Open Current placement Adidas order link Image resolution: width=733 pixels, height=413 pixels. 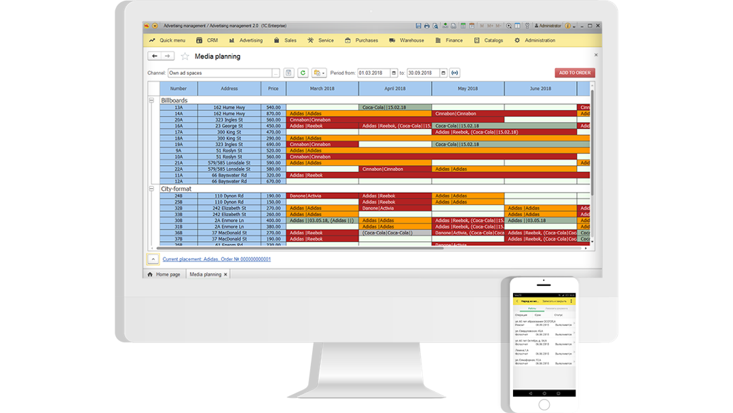point(217,259)
